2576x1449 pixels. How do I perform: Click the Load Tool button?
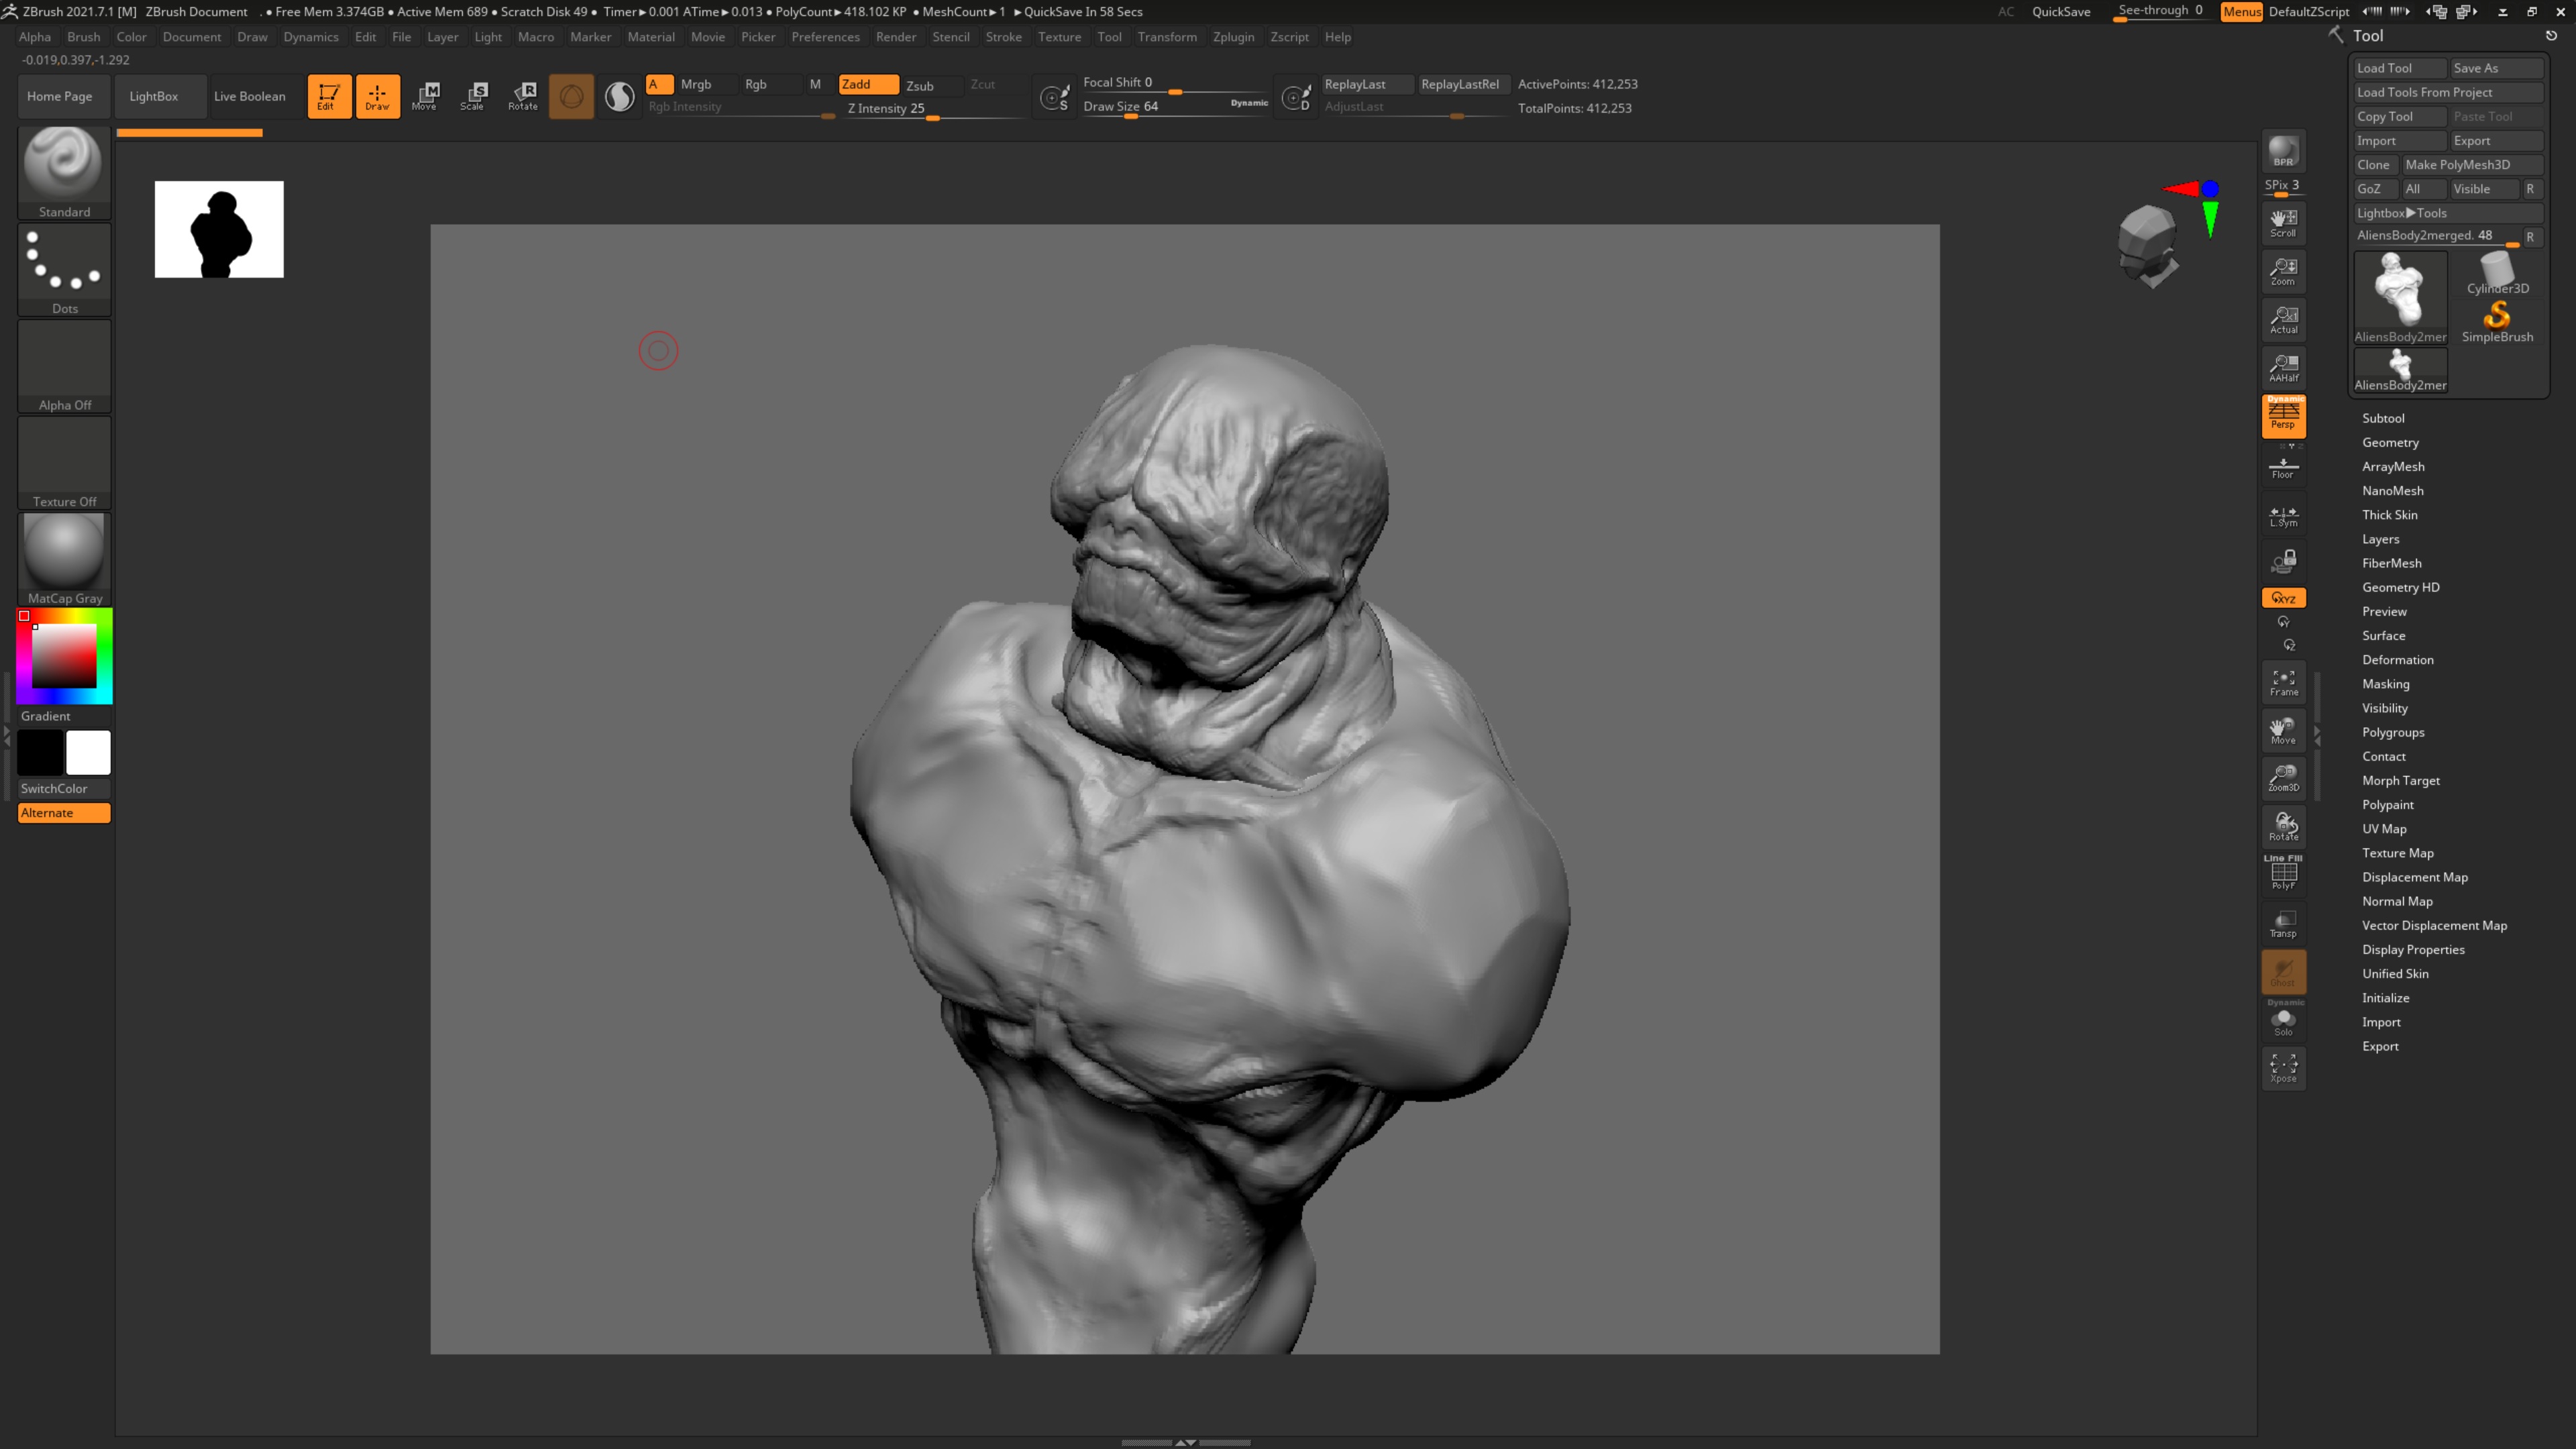2398,68
